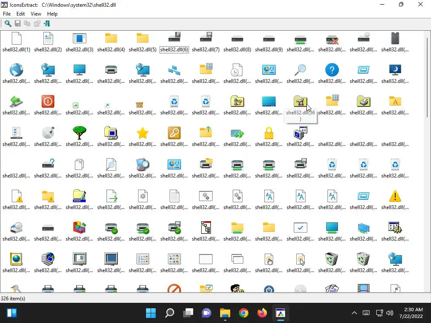
Task: Launch Google Chrome from the taskbar
Action: tap(244, 313)
